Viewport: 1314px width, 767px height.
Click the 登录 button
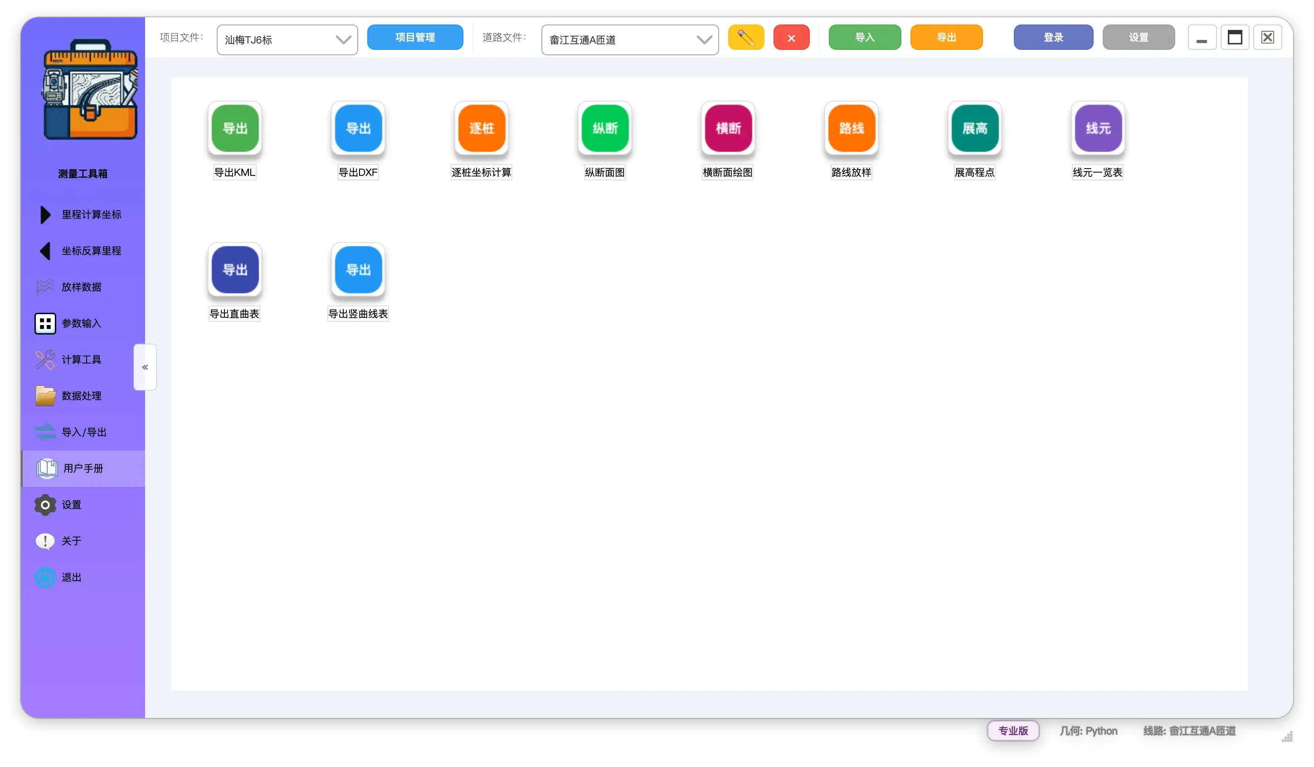click(x=1053, y=38)
